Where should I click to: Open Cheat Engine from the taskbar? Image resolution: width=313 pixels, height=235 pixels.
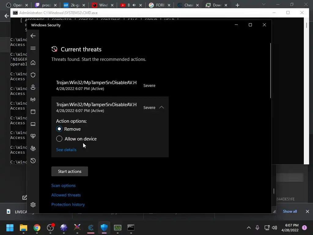pyautogui.click(x=90, y=228)
